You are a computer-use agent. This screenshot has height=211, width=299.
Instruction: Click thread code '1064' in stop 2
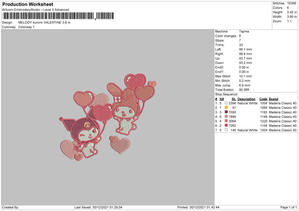pyautogui.click(x=264, y=108)
